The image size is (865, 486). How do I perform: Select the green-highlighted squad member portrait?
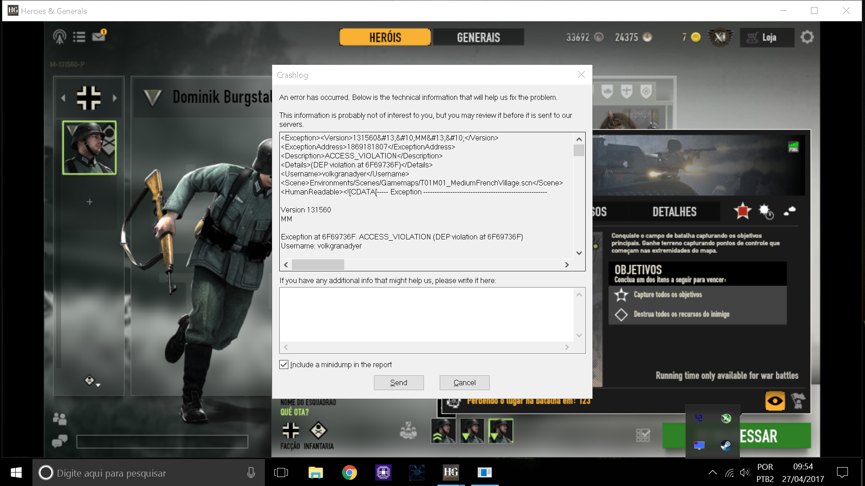501,431
